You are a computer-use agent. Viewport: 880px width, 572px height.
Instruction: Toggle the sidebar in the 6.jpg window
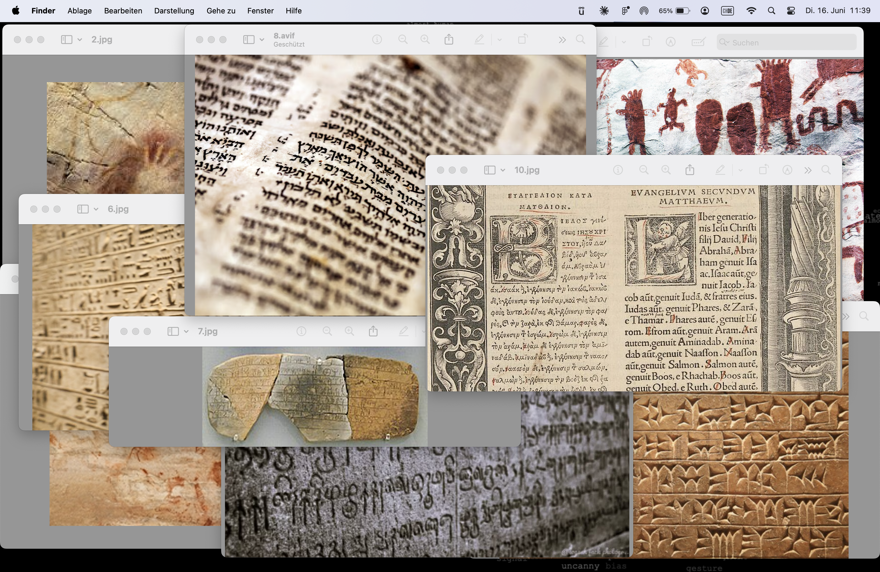pyautogui.click(x=83, y=209)
